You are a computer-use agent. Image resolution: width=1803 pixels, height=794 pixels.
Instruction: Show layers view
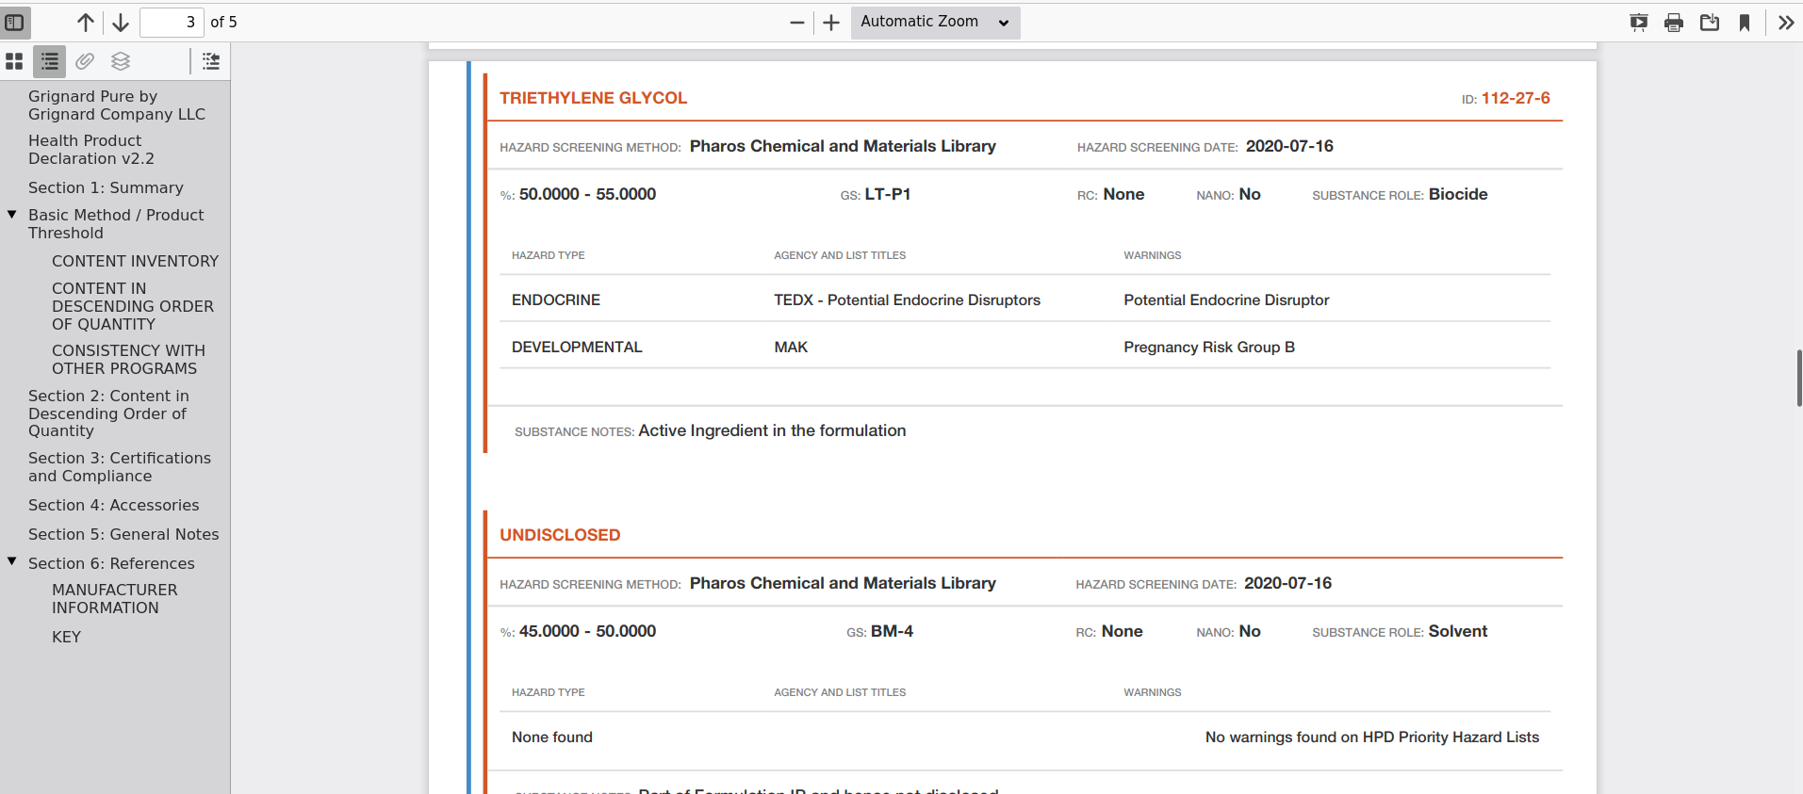(121, 61)
